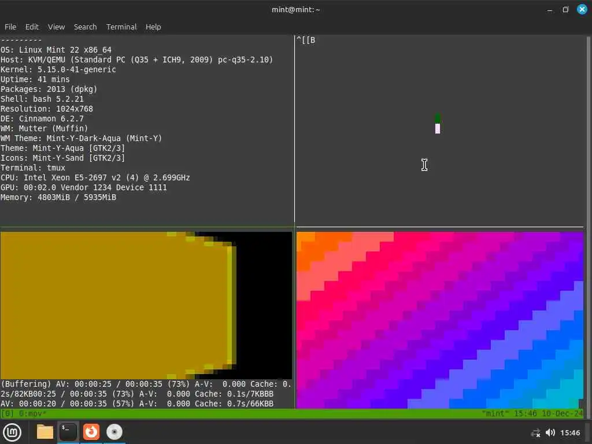Image resolution: width=592 pixels, height=444 pixels.
Task: Click the '(Buffering) AV: 00:00:25' status line
Action: click(x=146, y=384)
